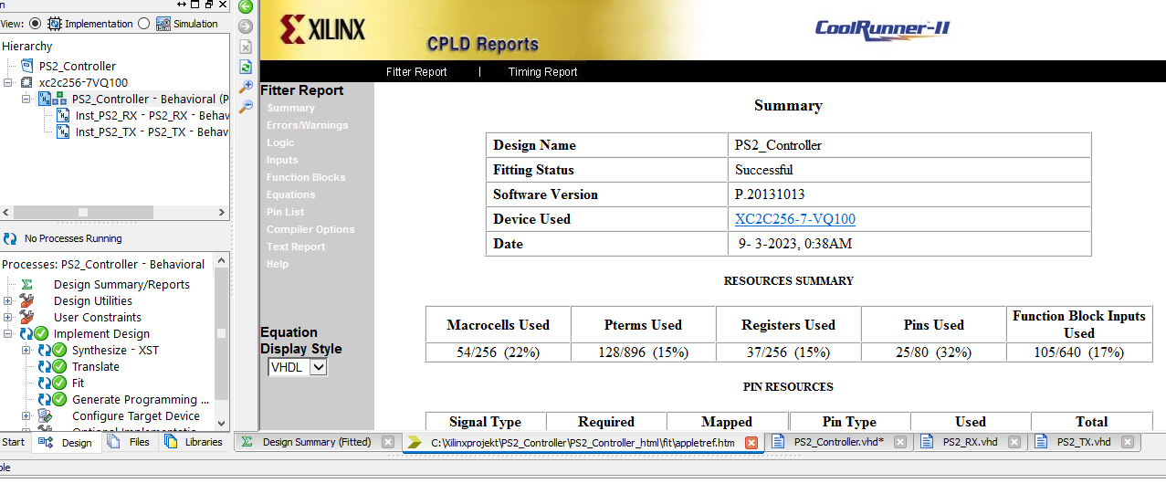
Task: Click the Processes panel scroll down arrow
Action: pos(221,423)
